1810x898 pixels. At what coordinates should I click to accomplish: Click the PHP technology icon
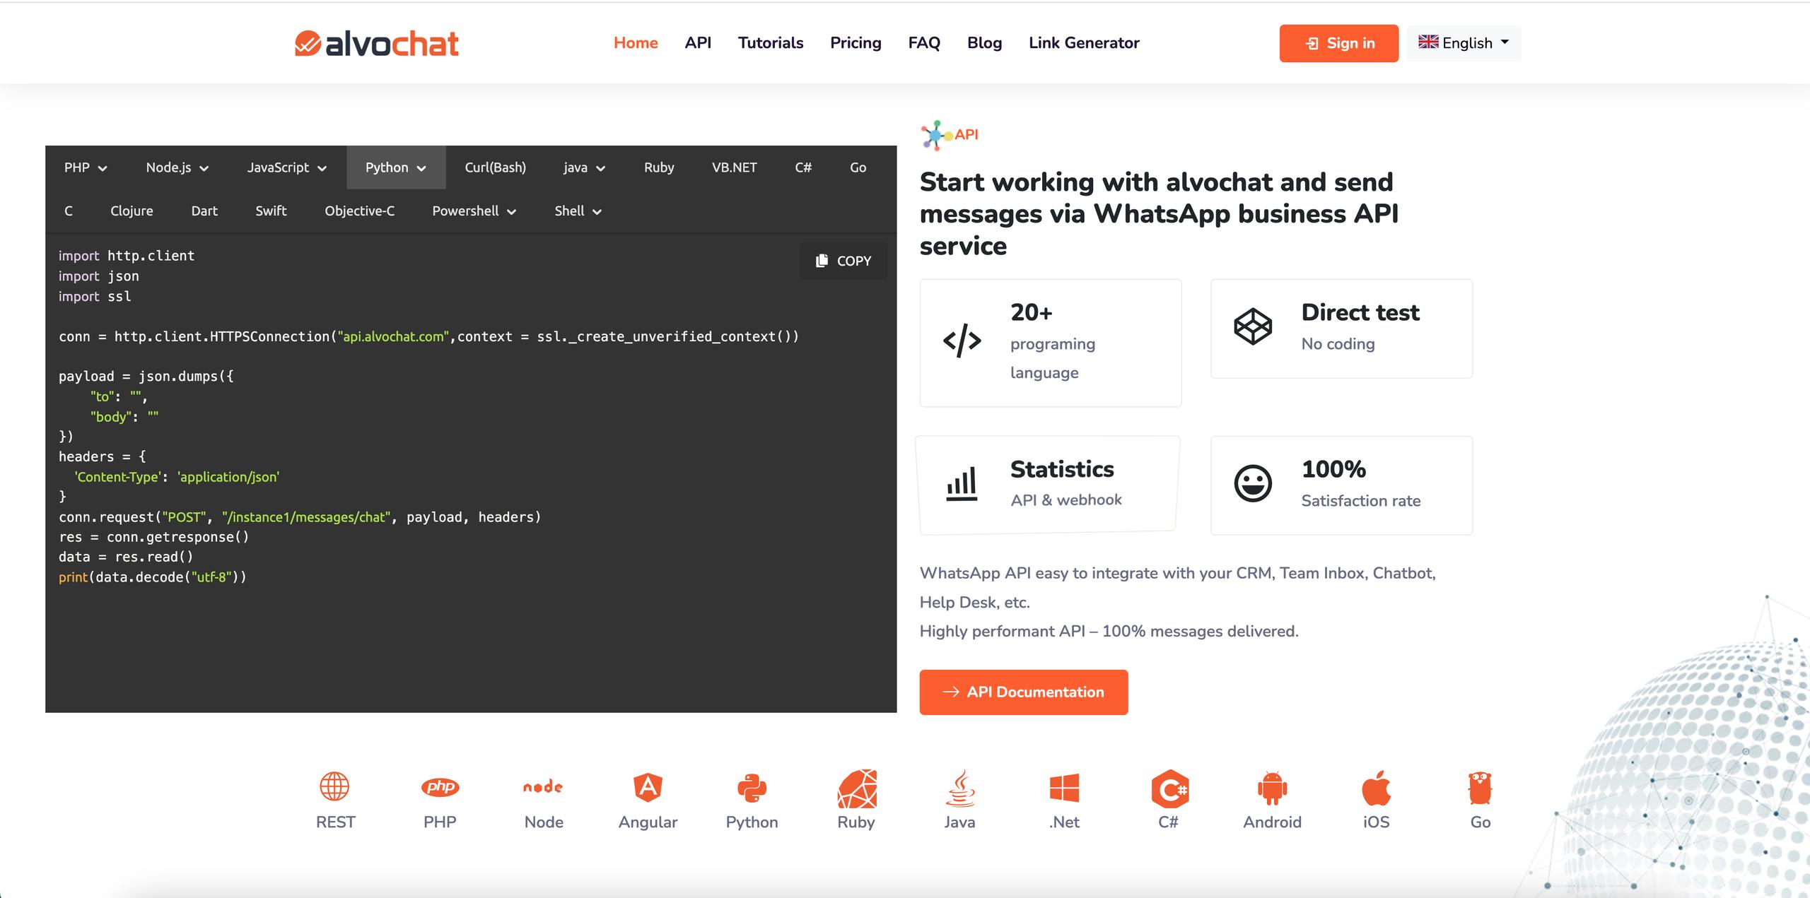(x=440, y=787)
